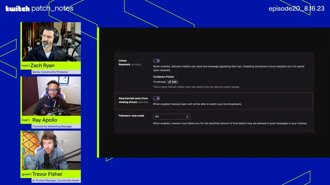Click the up-down arrows in the Followers-only selector
This screenshot has height=185, width=330.
(187, 116)
